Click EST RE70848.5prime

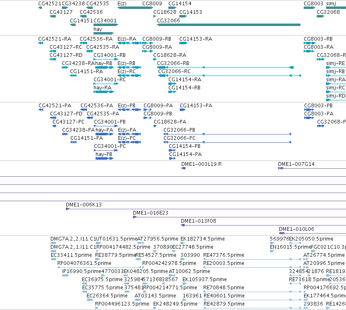click(252, 292)
